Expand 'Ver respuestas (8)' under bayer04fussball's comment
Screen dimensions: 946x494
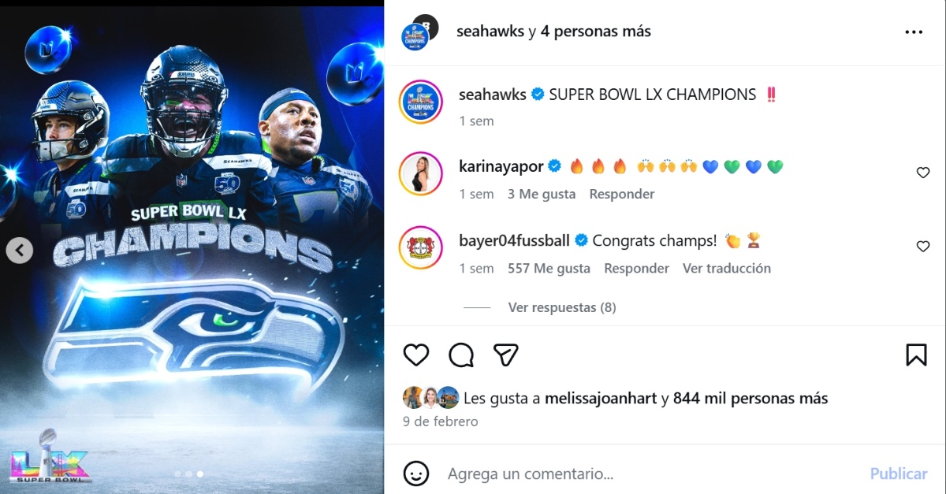tap(561, 307)
